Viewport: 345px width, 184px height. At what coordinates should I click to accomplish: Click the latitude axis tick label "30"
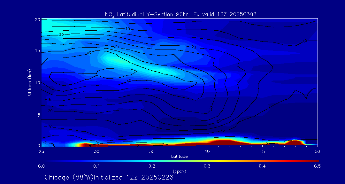96,151
